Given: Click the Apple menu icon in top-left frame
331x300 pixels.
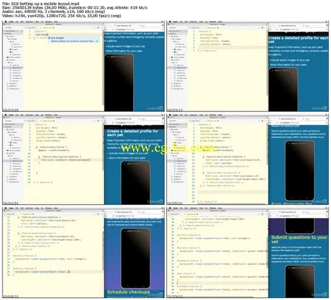Looking at the screenshot, I should click(x=6, y=21).
